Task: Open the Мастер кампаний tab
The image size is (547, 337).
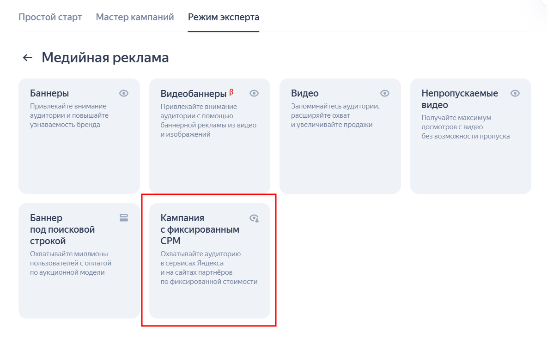Action: [x=135, y=17]
